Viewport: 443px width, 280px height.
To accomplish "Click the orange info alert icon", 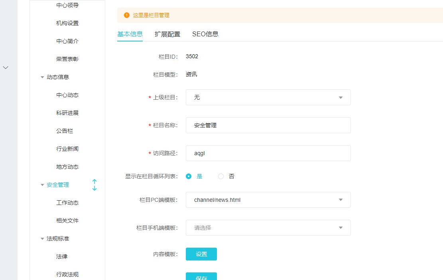I will pos(127,15).
